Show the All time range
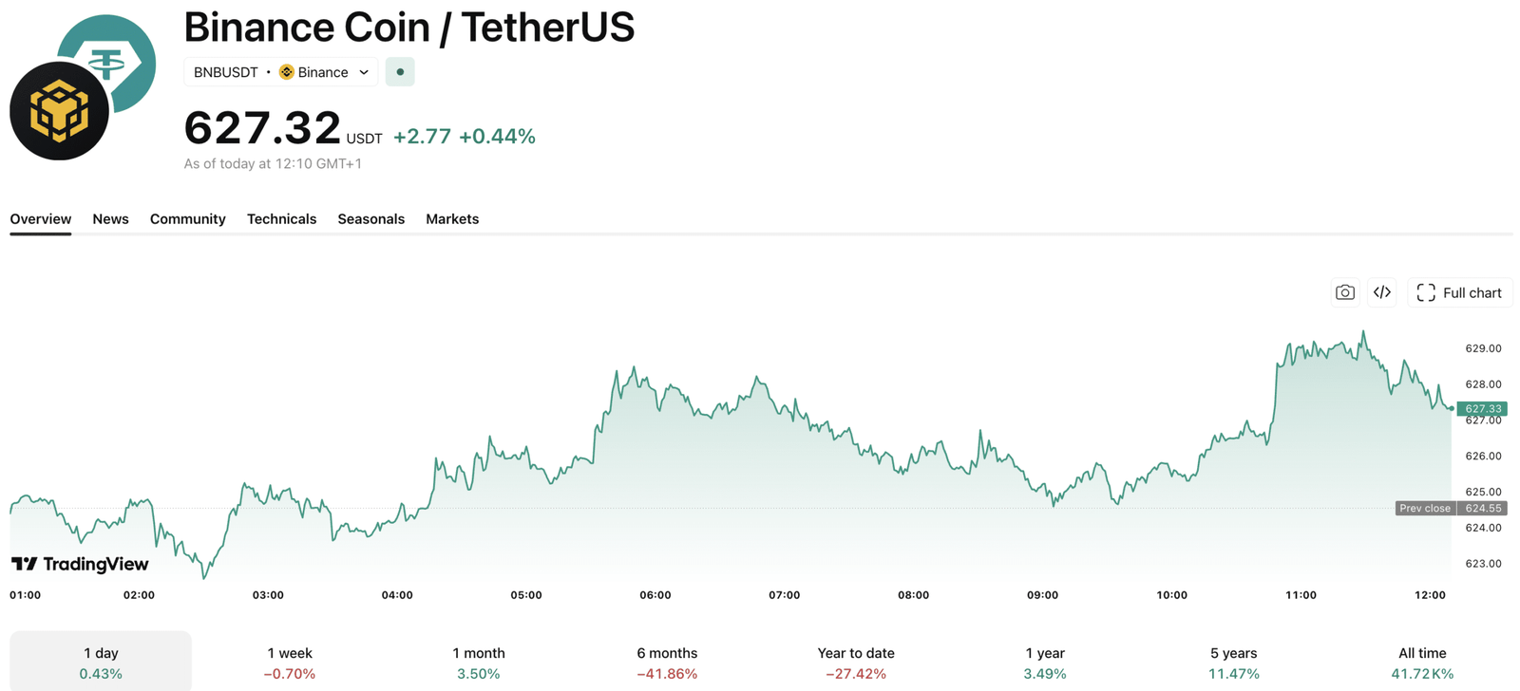Image resolution: width=1520 pixels, height=691 pixels. [x=1422, y=663]
